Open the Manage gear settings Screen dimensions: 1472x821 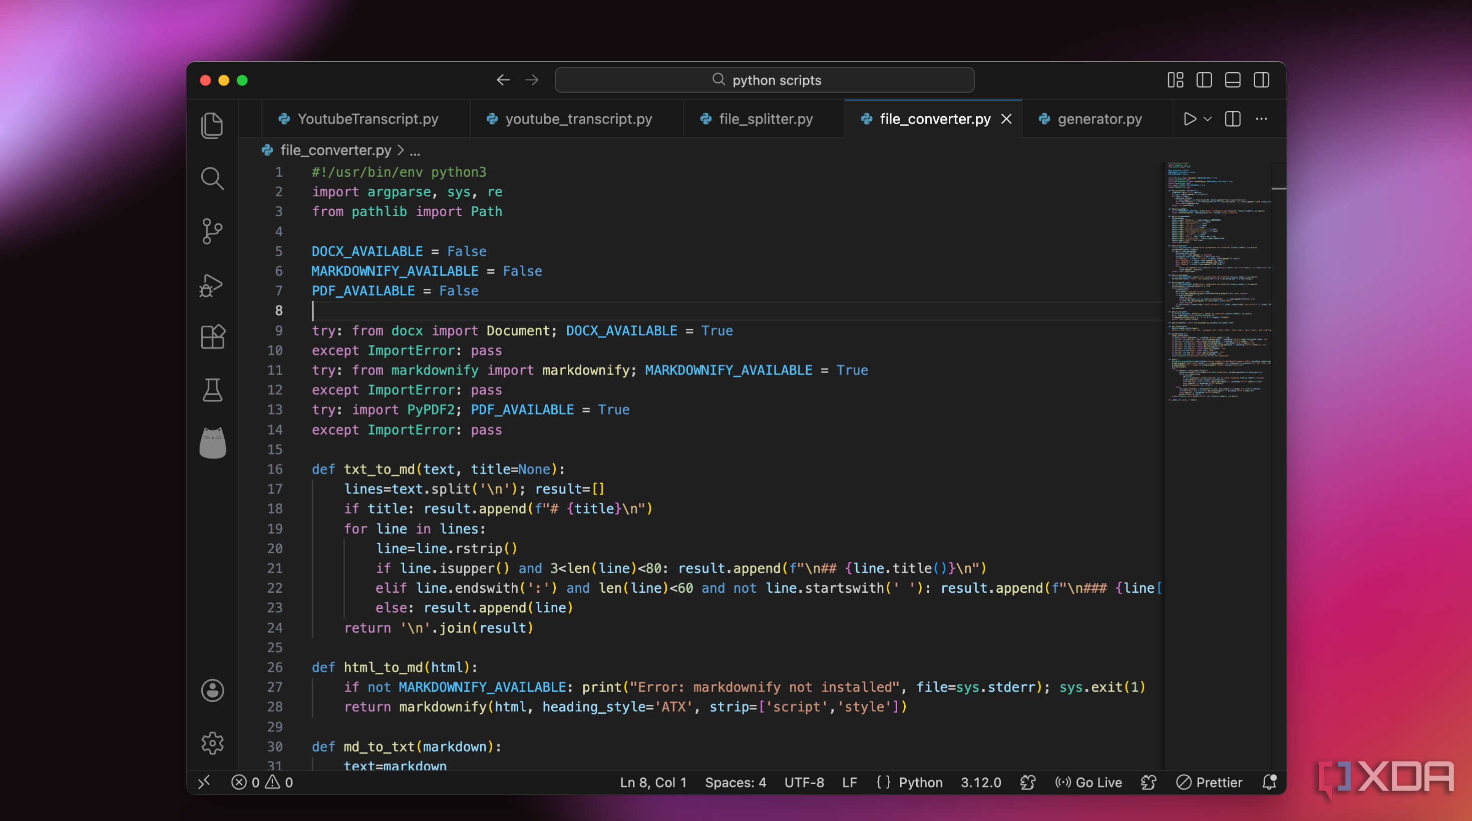tap(212, 743)
